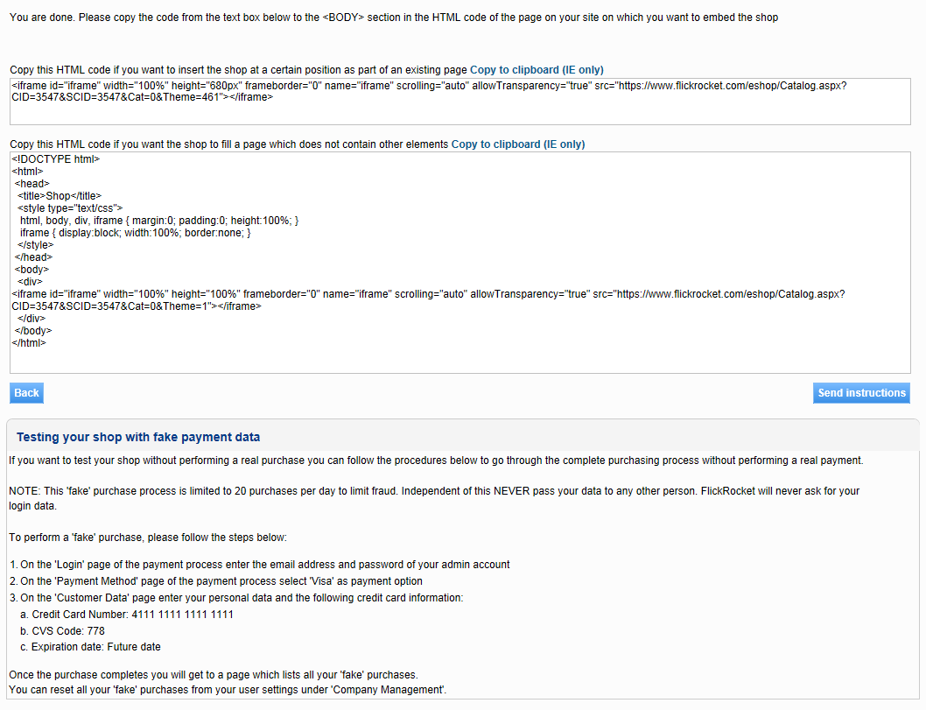Viewport: 926px width, 710px height.
Task: Click the 'Expiration date: Future date' line
Action: (x=96, y=647)
